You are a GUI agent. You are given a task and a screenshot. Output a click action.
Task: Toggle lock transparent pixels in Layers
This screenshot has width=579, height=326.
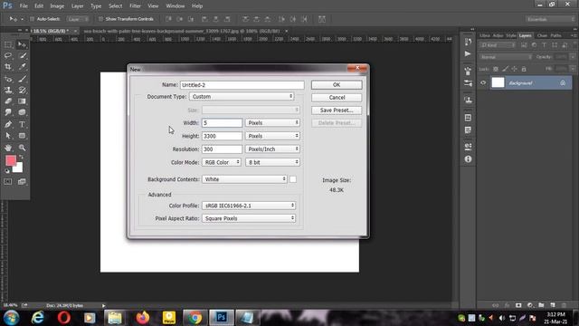(496, 69)
